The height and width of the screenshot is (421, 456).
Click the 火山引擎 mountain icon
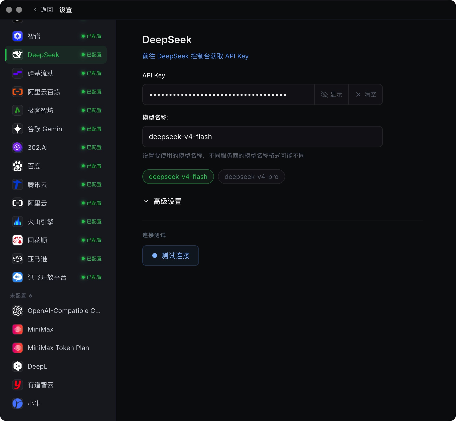(x=18, y=222)
